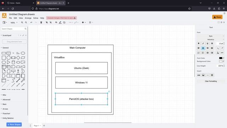Viewport: 227px width, 128px height.
Task: Increase text indent
Action: (x=212, y=53)
